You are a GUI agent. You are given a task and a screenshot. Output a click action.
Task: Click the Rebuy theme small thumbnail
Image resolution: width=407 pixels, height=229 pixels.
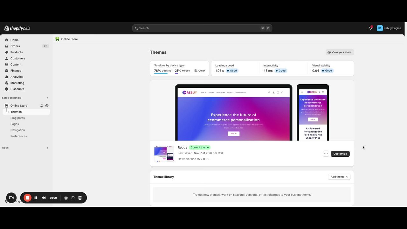pos(164,154)
